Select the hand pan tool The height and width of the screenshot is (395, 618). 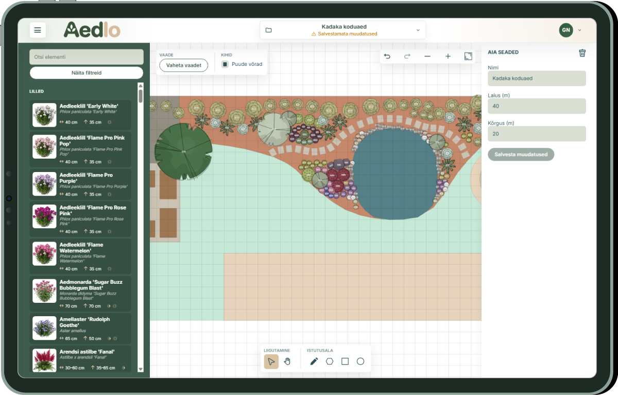pyautogui.click(x=287, y=362)
